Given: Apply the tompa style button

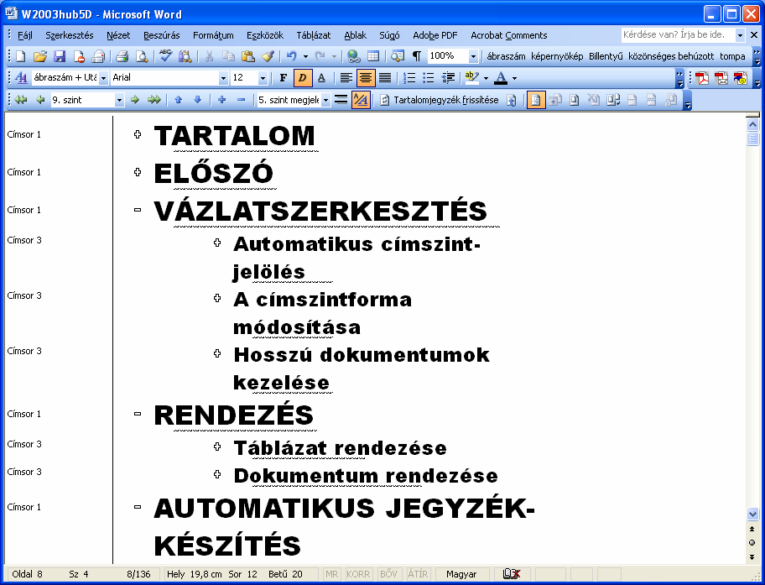Looking at the screenshot, I should coord(732,56).
